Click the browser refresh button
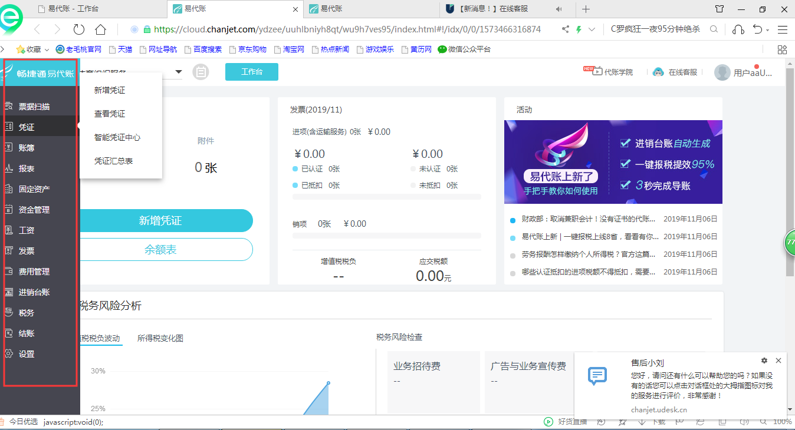The image size is (795, 430). 79,29
